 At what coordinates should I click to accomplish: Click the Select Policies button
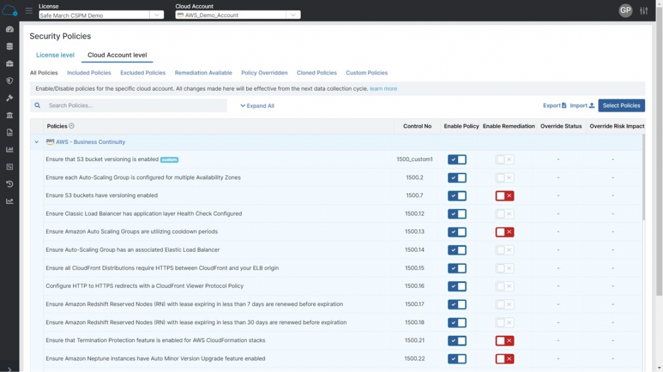pyautogui.click(x=621, y=105)
